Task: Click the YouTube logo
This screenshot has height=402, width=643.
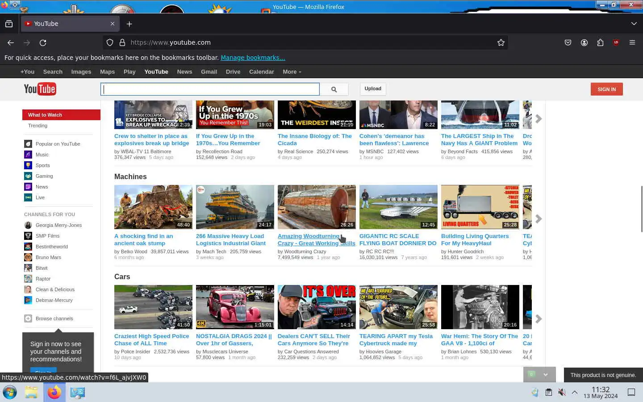Action: pos(40,89)
